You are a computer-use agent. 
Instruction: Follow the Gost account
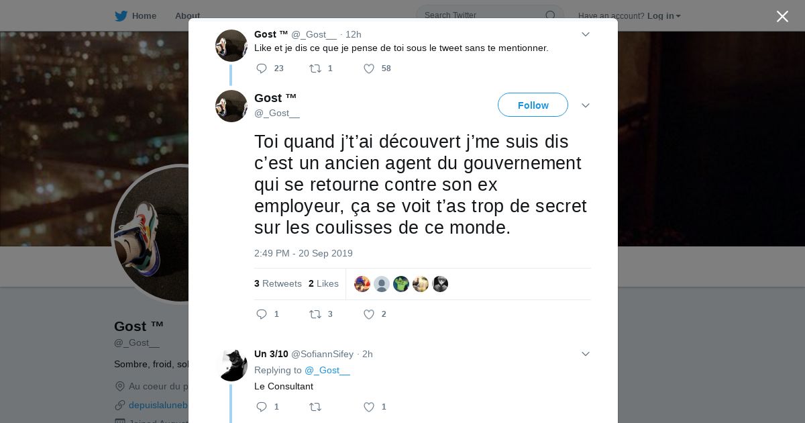[533, 105]
